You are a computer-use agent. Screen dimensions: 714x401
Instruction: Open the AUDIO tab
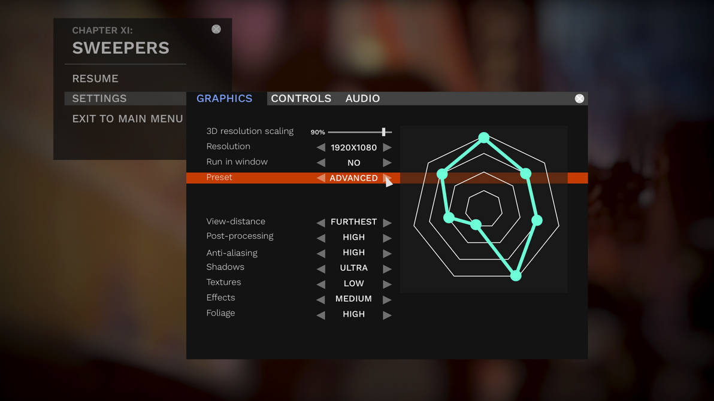click(x=362, y=98)
